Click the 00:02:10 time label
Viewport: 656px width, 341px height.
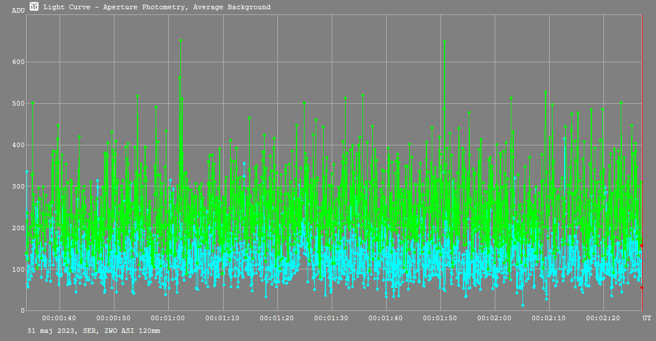548,318
